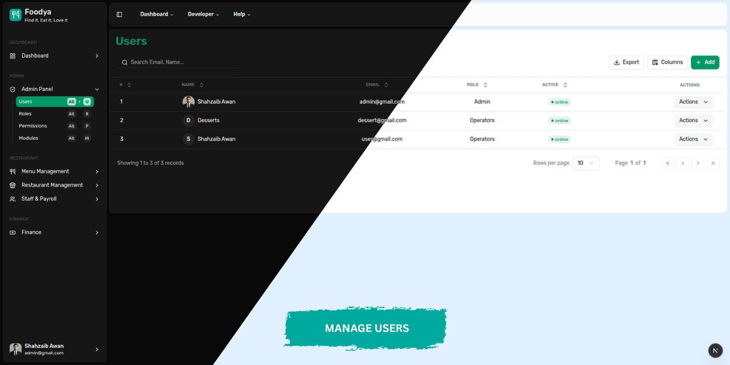
Task: Select the Dashboard grid icon in sidebar
Action: point(11,55)
